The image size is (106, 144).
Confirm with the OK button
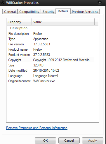(x=45, y=140)
